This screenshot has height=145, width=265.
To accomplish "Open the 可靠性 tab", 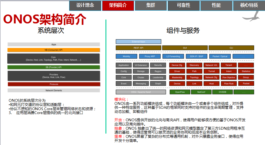I will click(184, 6).
